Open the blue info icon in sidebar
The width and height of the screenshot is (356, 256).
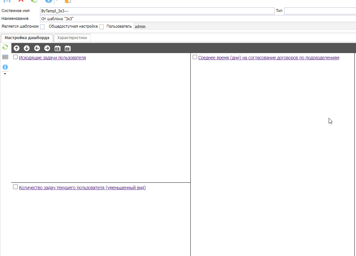[x=5, y=67]
